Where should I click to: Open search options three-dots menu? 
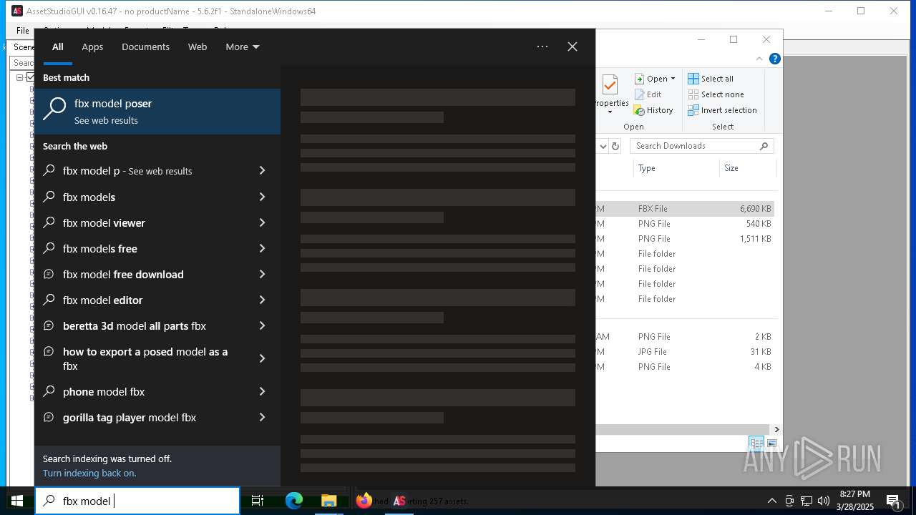click(x=542, y=46)
